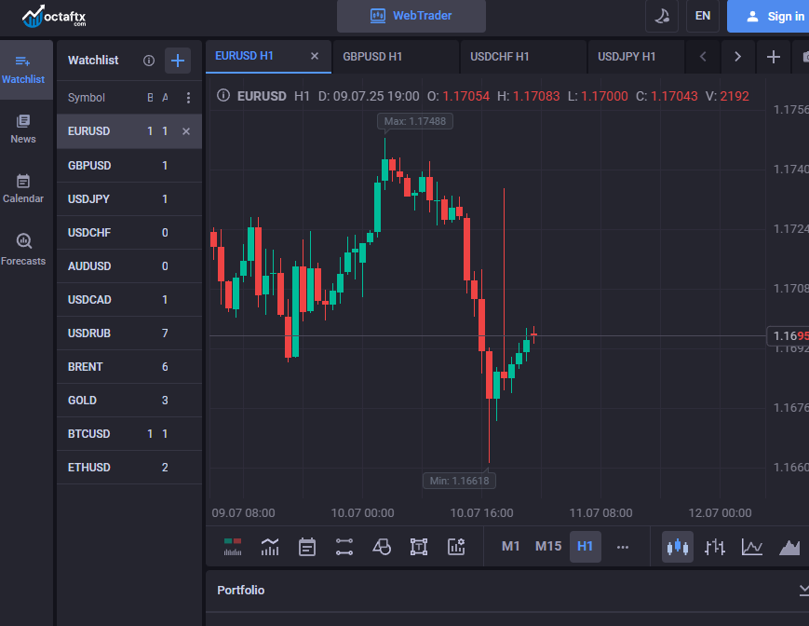Open the EN language dropdown
The width and height of the screenshot is (809, 626).
pos(703,16)
